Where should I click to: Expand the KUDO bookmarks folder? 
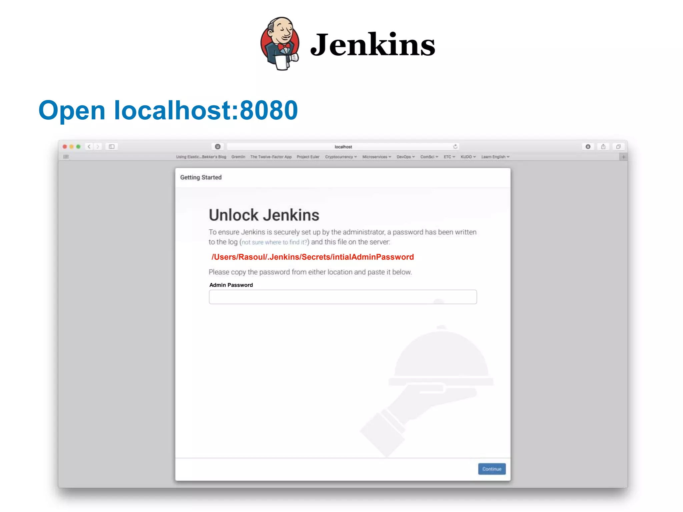(x=468, y=157)
